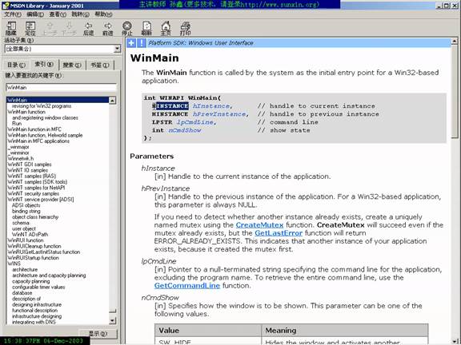Switch to the 搜索 search tab
This screenshot has width=461, height=345.
(x=72, y=65)
